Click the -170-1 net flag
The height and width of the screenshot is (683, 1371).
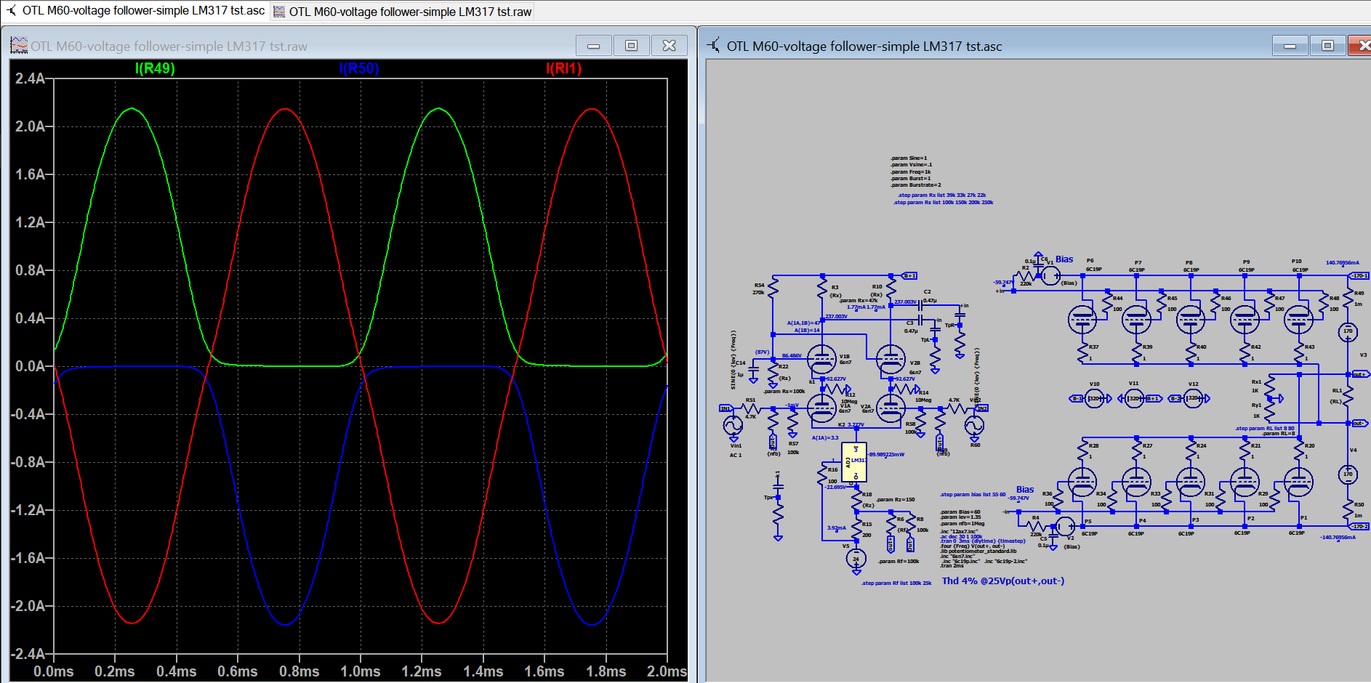(1359, 276)
